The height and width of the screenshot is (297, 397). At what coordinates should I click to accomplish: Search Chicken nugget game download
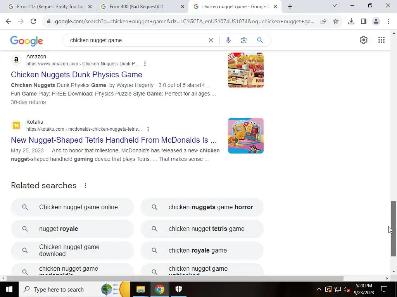click(x=72, y=251)
